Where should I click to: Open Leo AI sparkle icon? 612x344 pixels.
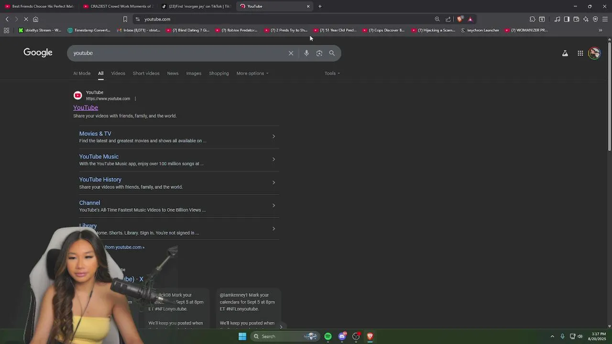(x=586, y=19)
